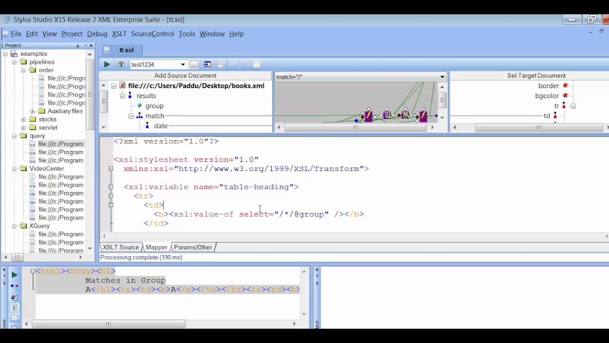Viewport: 609px width, 343px height.
Task: Show output tree view icon
Action: [14, 286]
